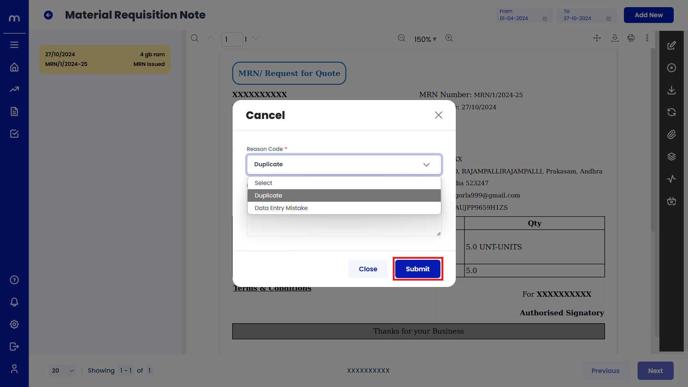The image size is (688, 387).
Task: Click the printer icon in PDF toolbar
Action: [x=631, y=38]
